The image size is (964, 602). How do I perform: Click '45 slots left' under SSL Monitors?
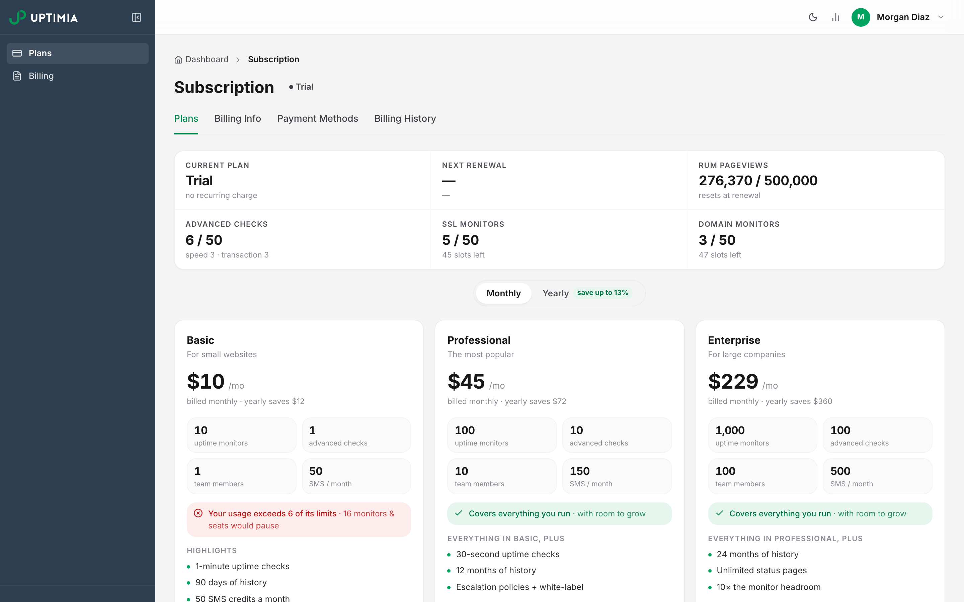463,255
